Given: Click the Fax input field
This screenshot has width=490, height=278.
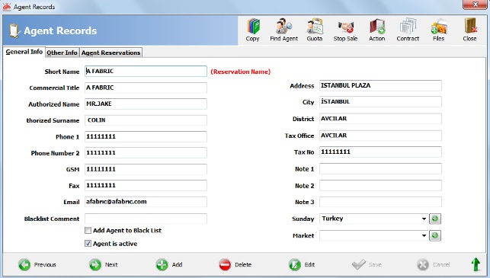Looking at the screenshot, I should (146, 186).
